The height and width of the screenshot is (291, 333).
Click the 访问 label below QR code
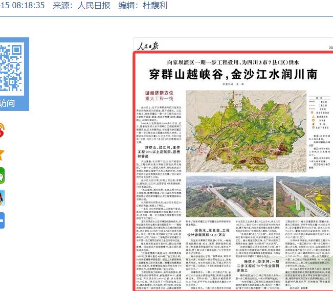click(7, 104)
